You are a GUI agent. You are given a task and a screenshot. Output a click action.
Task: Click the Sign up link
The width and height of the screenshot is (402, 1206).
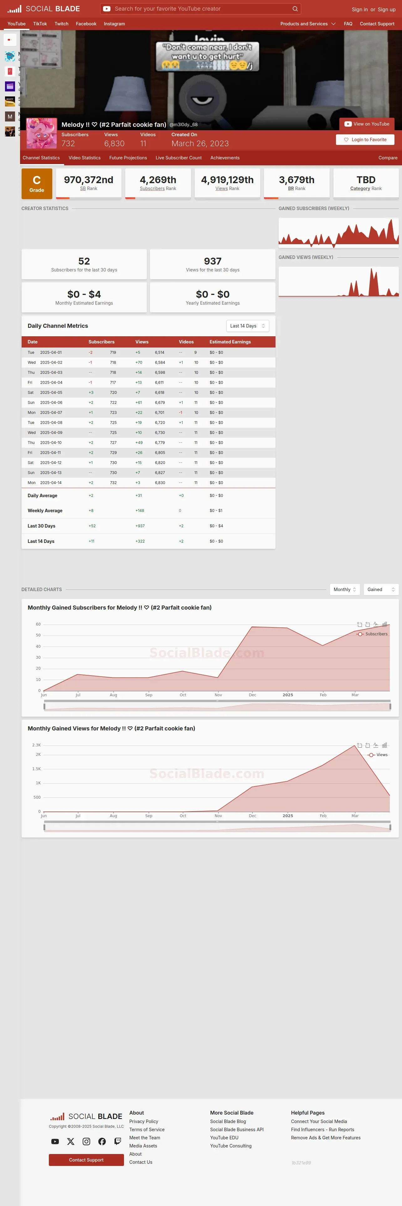[387, 9]
